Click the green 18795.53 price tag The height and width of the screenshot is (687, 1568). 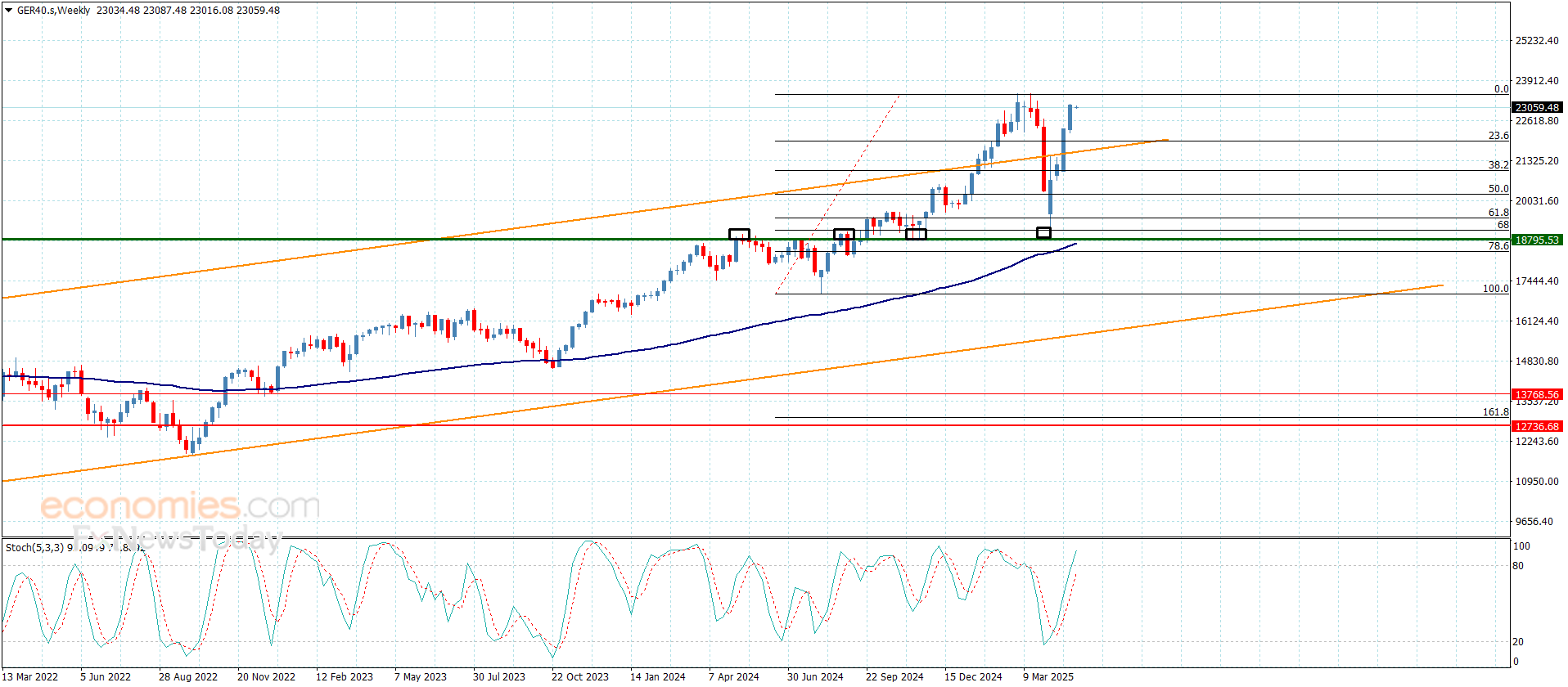click(x=1536, y=240)
